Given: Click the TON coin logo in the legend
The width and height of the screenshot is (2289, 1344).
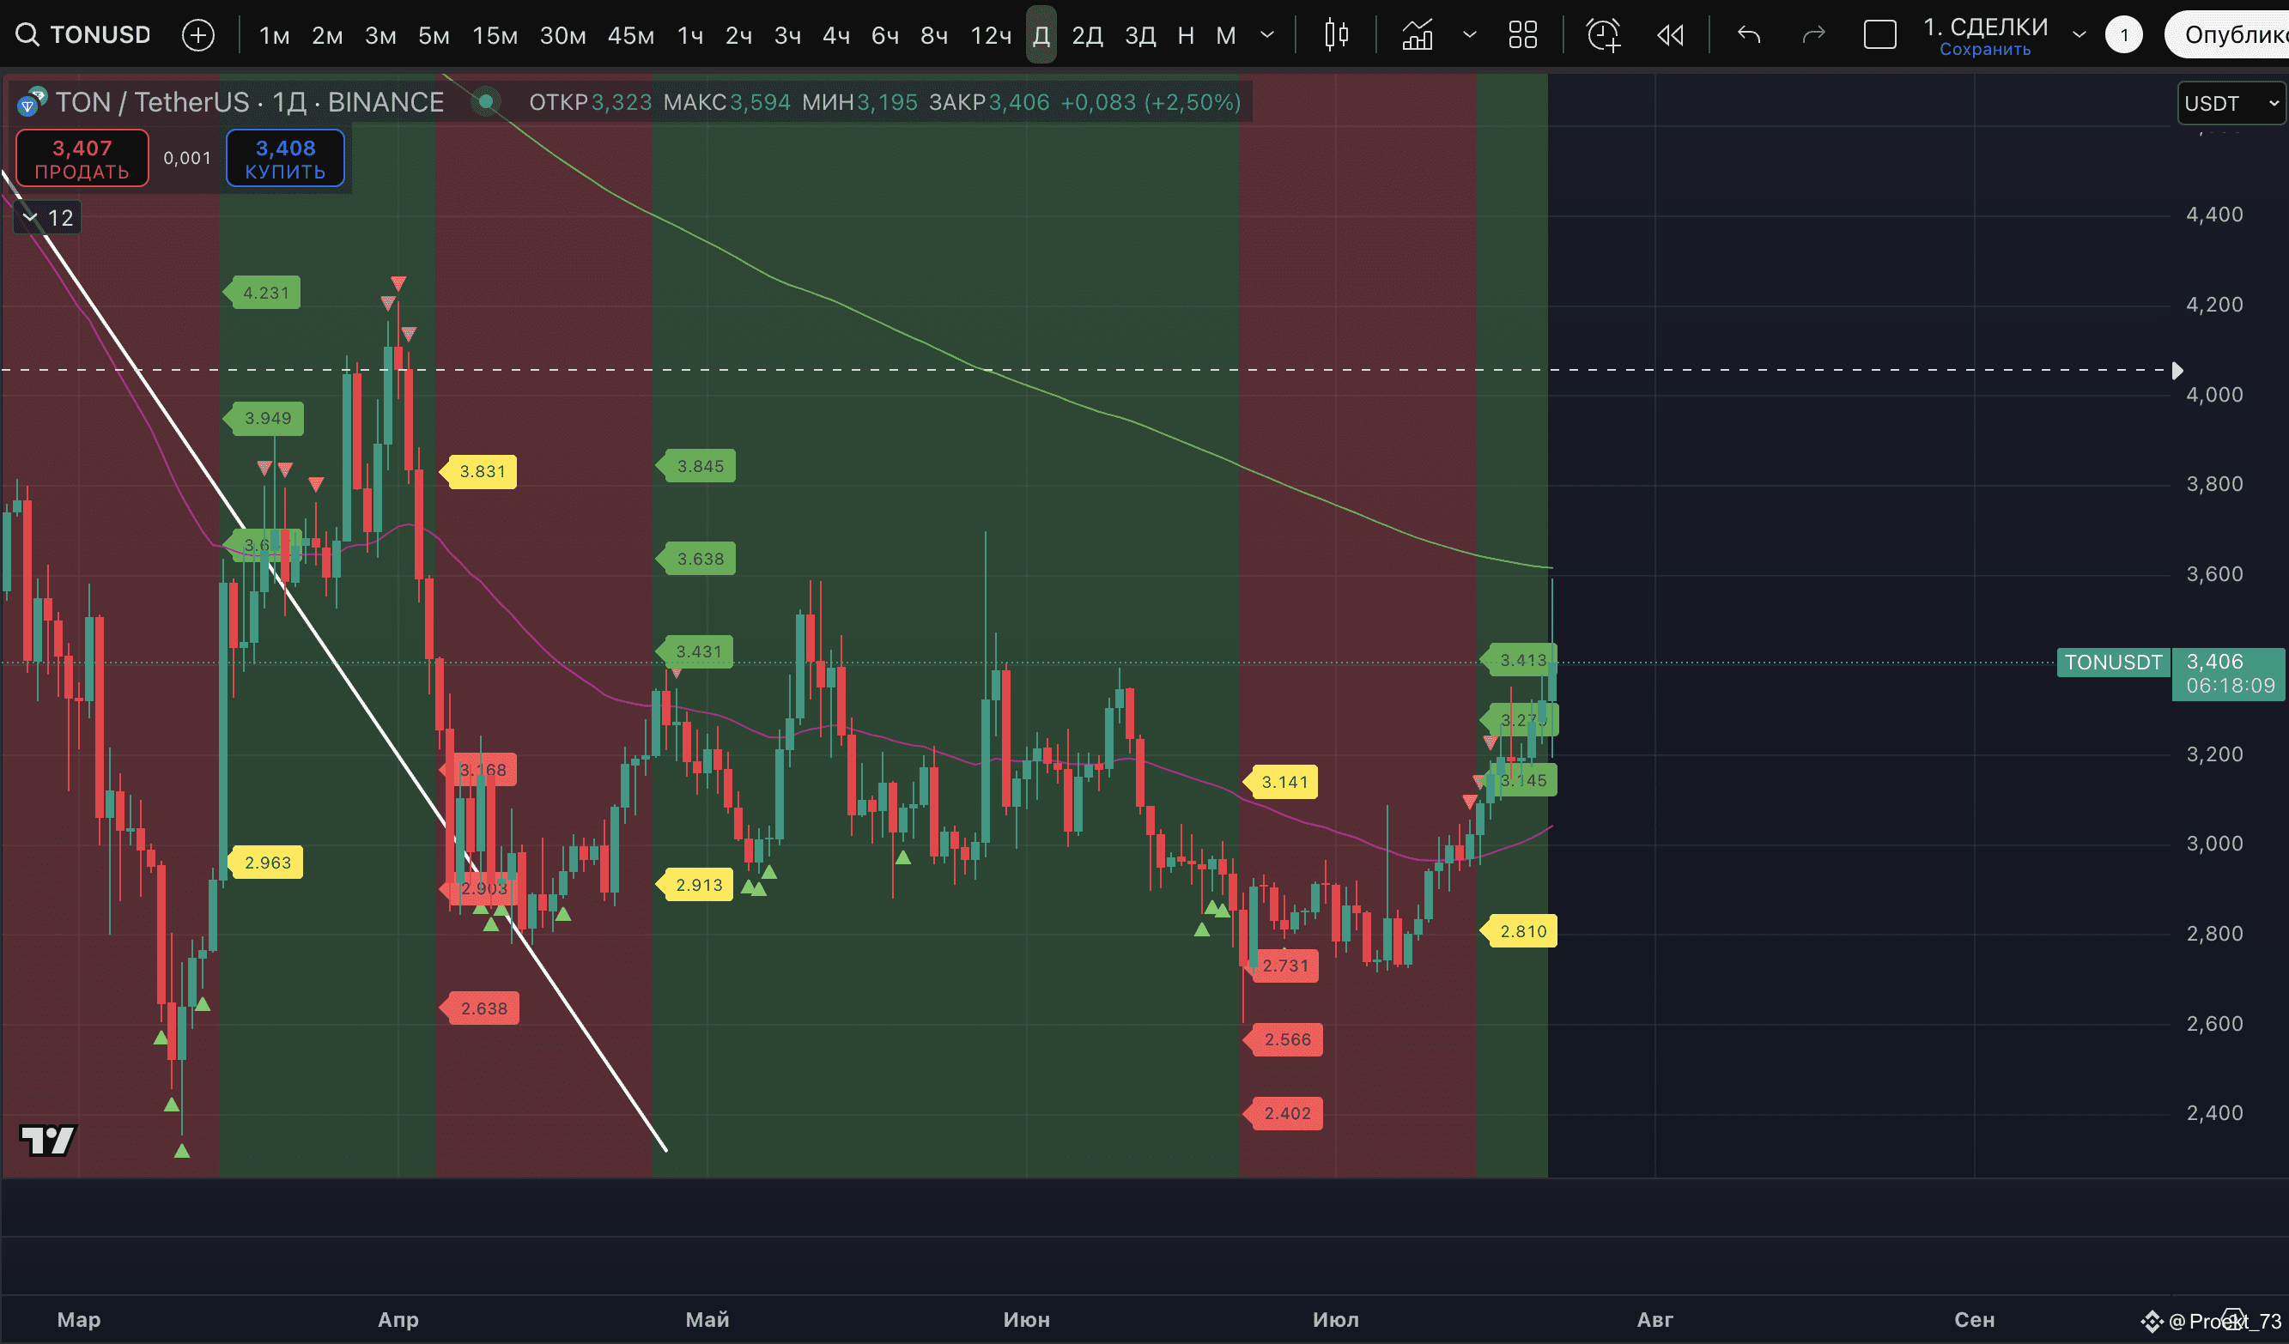Looking at the screenshot, I should 32,100.
